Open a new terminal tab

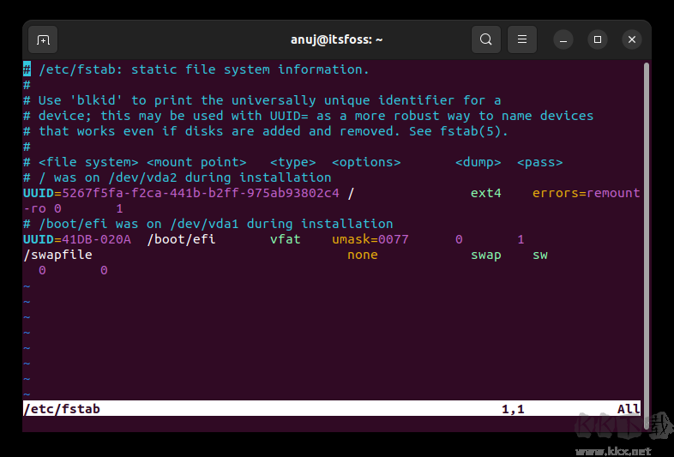[43, 39]
